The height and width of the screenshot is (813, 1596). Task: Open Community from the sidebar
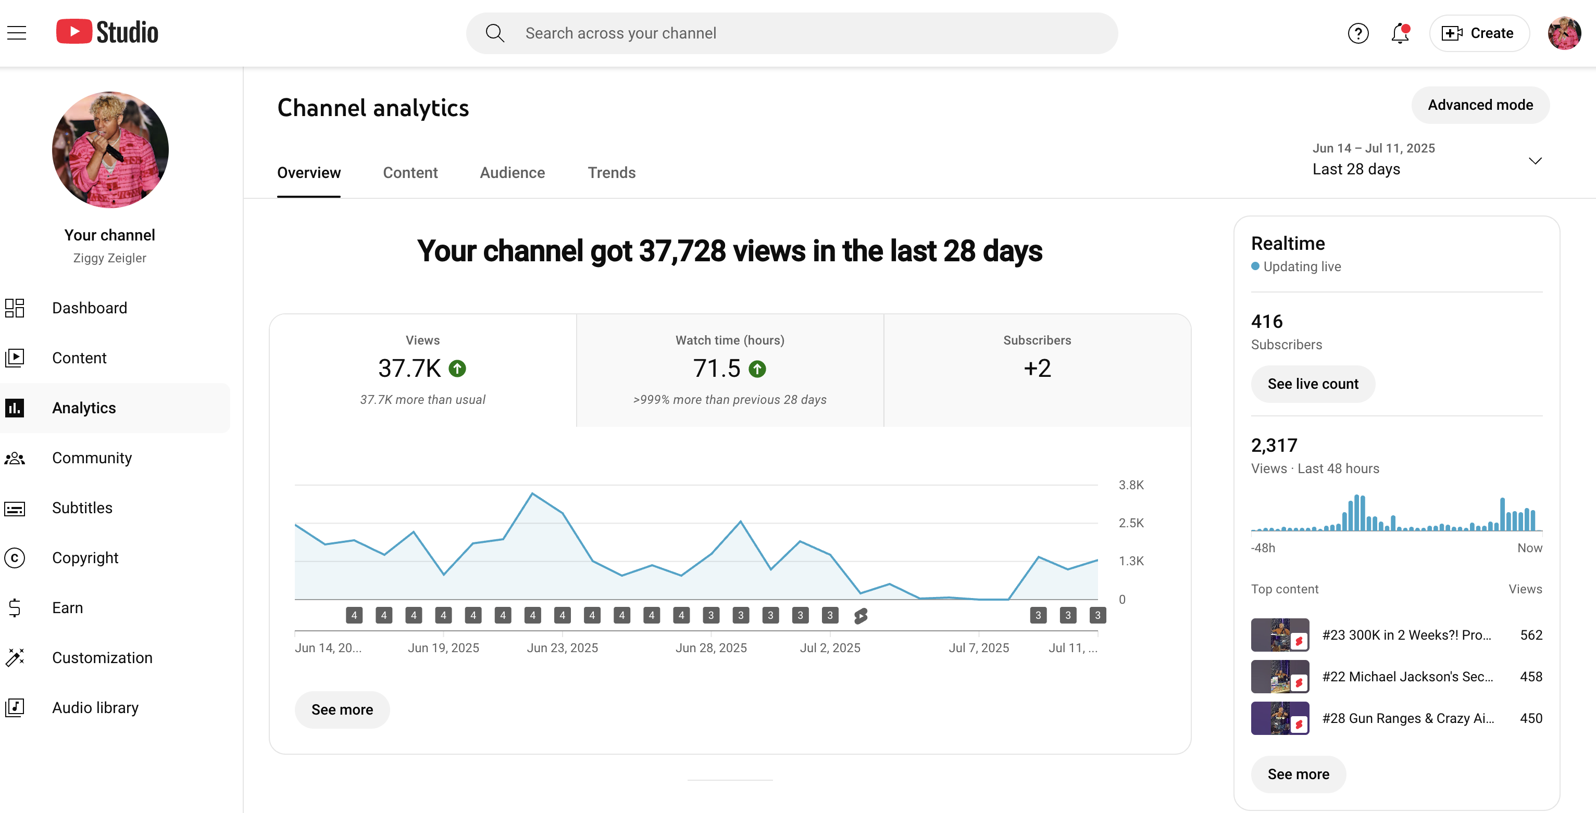pyautogui.click(x=115, y=458)
